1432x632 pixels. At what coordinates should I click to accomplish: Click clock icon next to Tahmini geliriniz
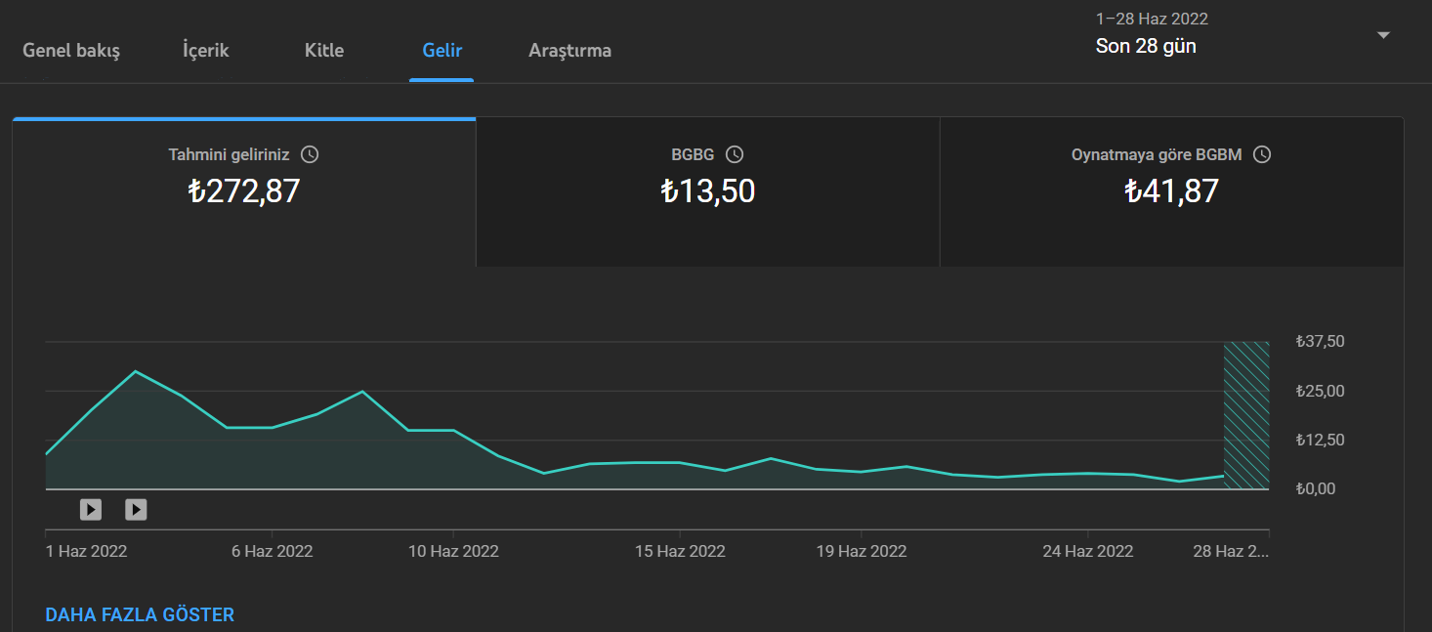pos(310,154)
